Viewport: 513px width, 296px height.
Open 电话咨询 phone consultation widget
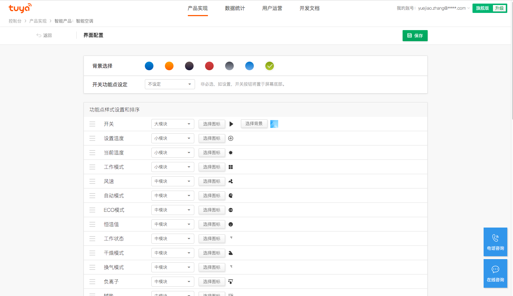click(x=495, y=242)
